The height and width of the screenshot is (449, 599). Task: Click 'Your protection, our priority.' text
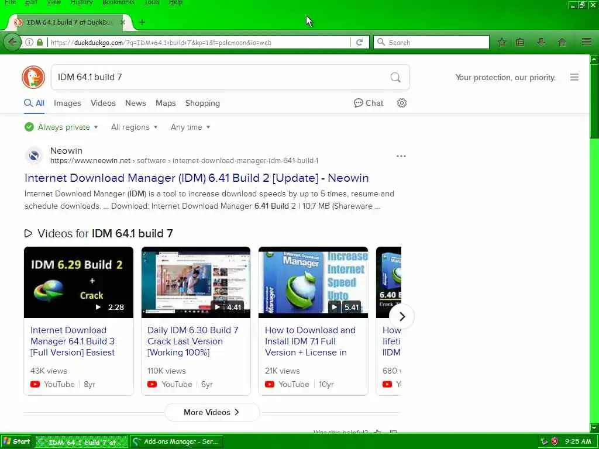(x=505, y=78)
